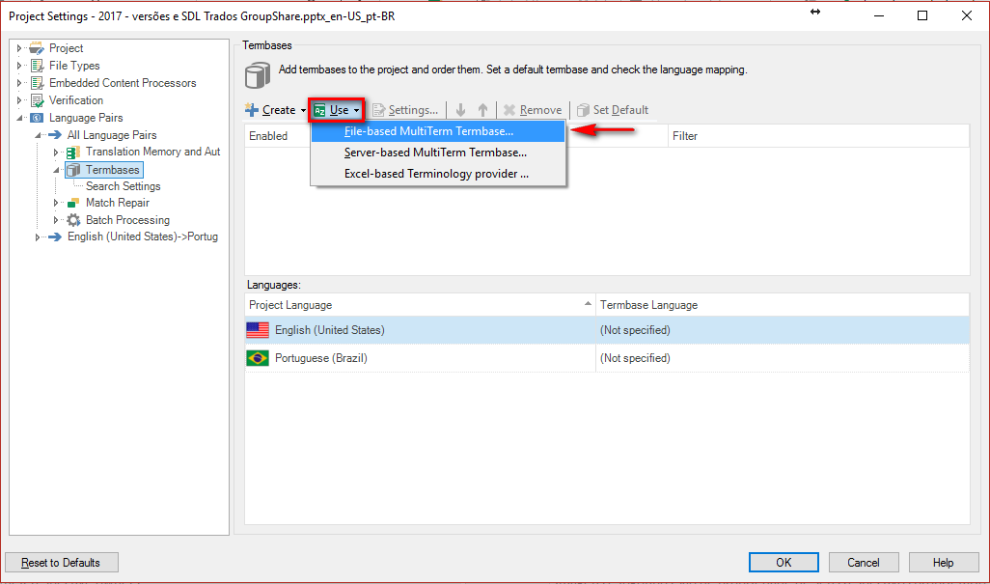Viewport: 990px width, 584px height.
Task: Collapse the All Language Pairs node
Action: pyautogui.click(x=38, y=135)
